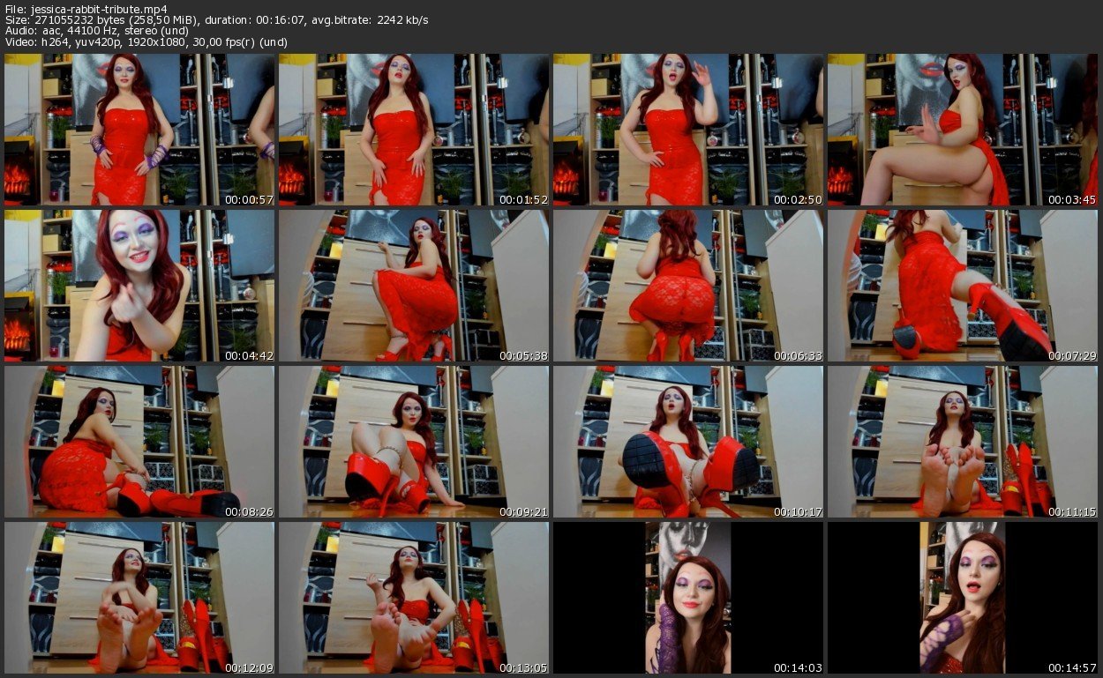Click the thumbnail marked 00:06:33
Screen dimensions: 1103x678
point(688,286)
